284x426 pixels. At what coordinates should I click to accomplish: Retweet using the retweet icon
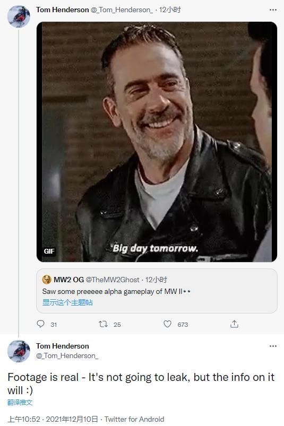(x=103, y=324)
